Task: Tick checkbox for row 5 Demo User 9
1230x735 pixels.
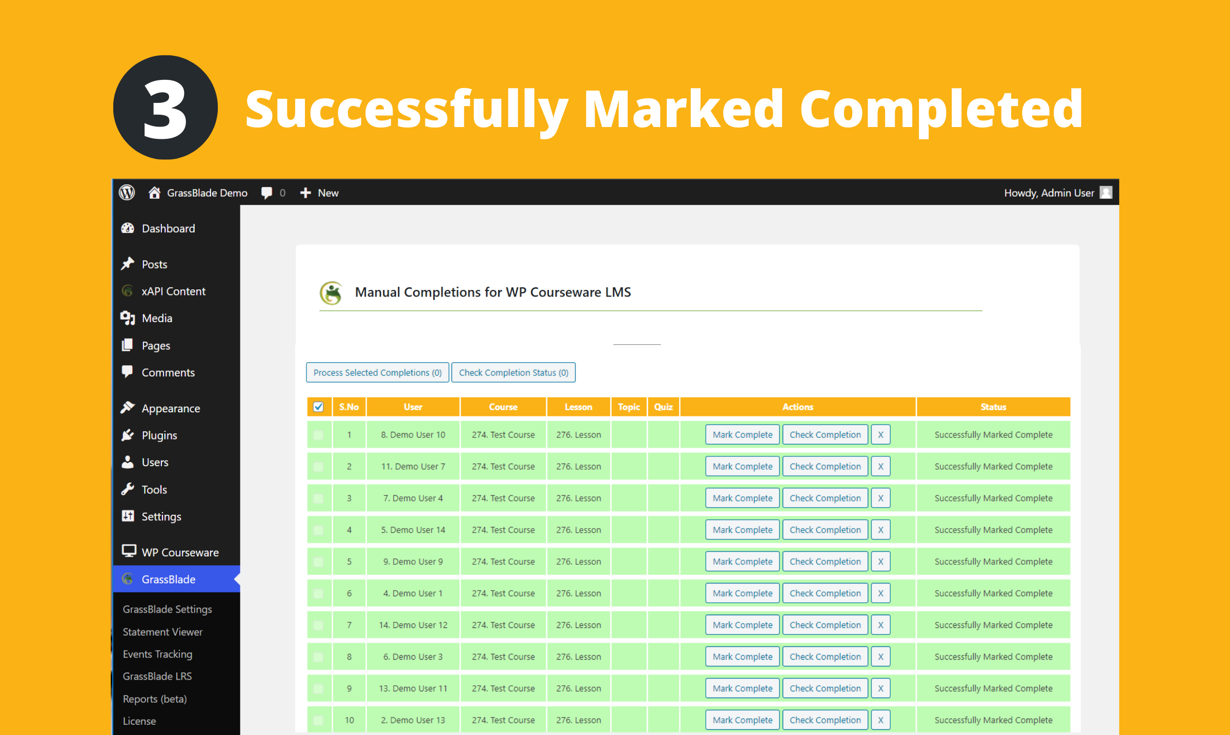Action: tap(318, 562)
